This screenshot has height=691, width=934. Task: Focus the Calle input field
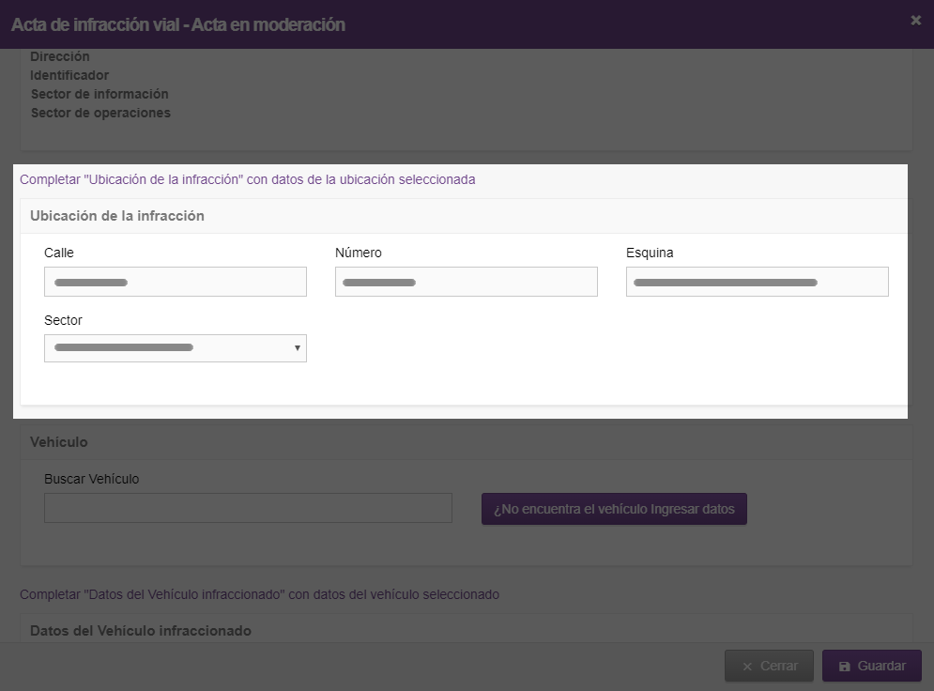tap(176, 282)
